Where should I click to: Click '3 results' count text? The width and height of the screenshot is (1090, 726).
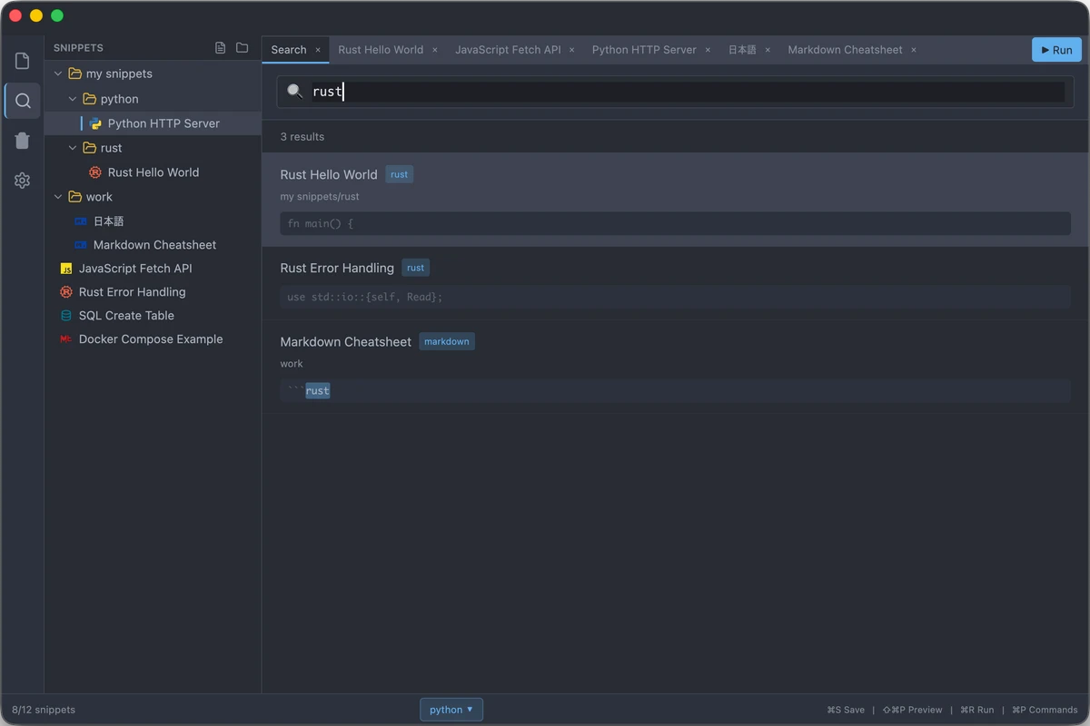click(302, 137)
